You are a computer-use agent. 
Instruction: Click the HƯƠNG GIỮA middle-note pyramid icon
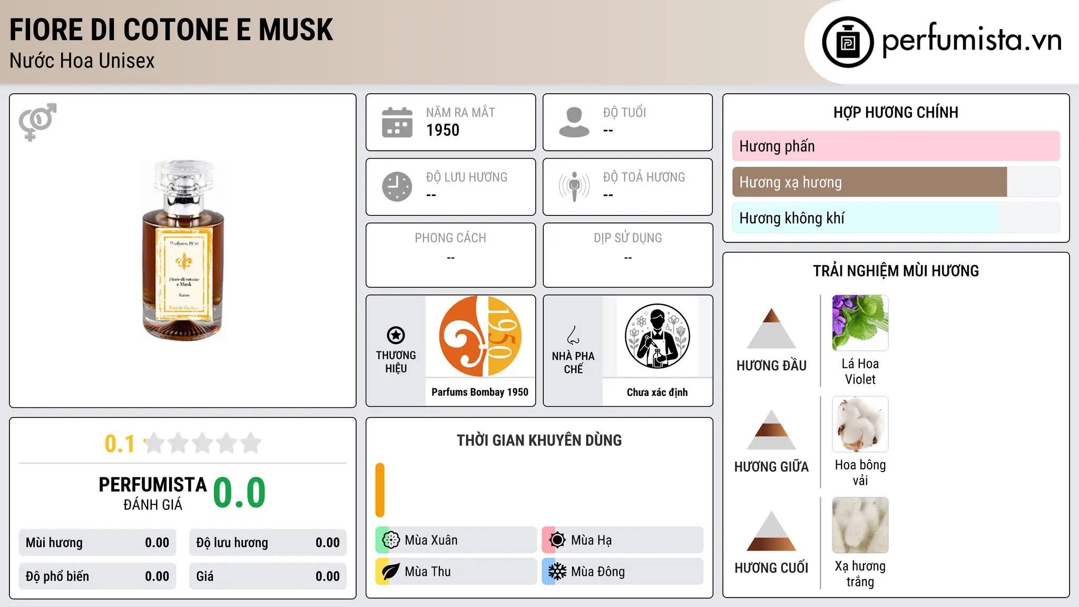771,429
